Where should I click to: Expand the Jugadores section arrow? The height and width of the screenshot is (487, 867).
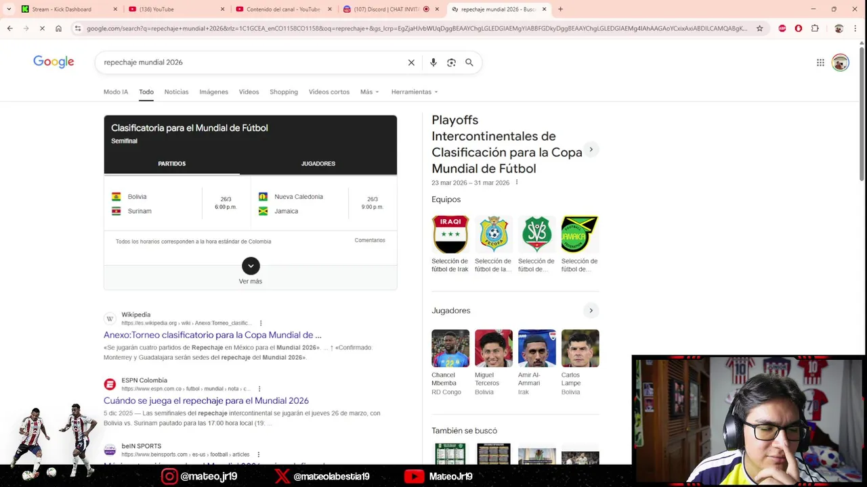point(591,310)
